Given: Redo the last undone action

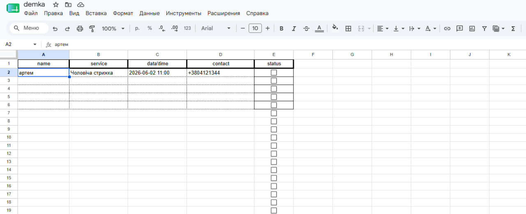Looking at the screenshot, I should click(67, 29).
